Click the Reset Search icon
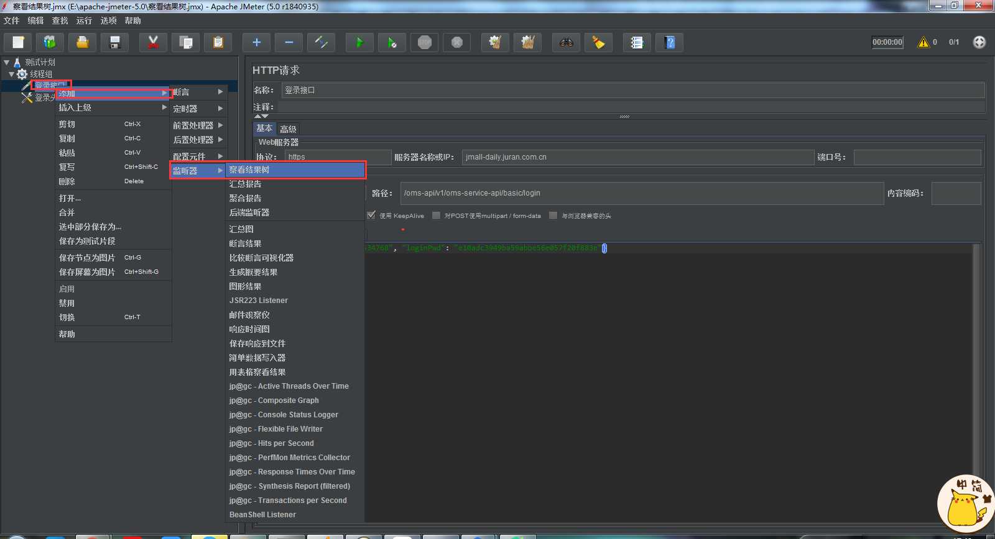This screenshot has width=995, height=539. coord(599,42)
